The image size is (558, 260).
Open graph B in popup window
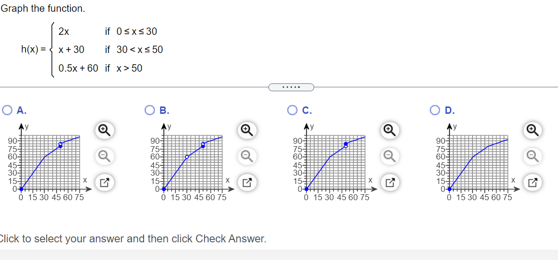pos(247,183)
